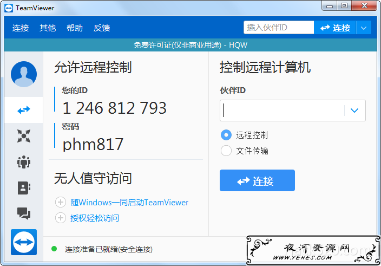Click your ID 1 246 812 793
The image size is (381, 266).
114,108
